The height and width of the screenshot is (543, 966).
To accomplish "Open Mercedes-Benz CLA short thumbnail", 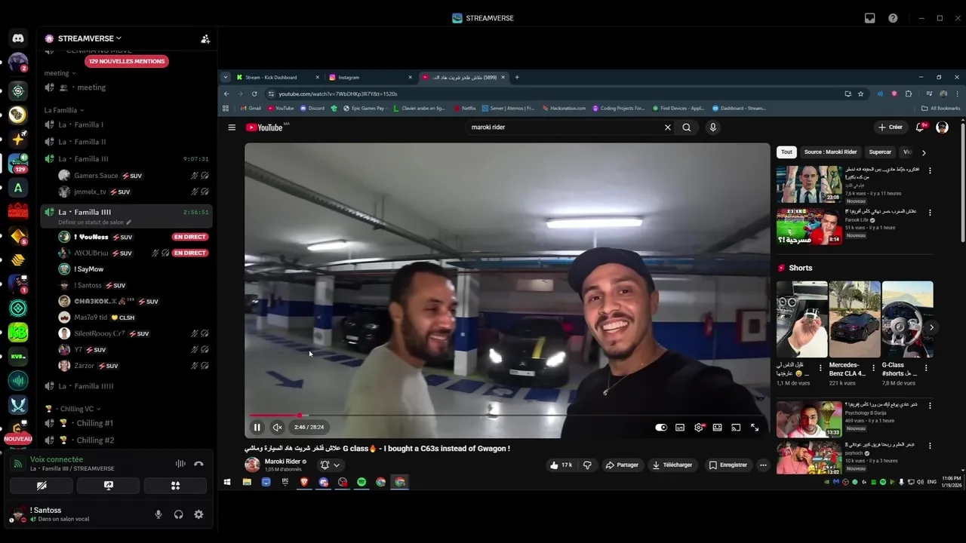I will 854,319.
